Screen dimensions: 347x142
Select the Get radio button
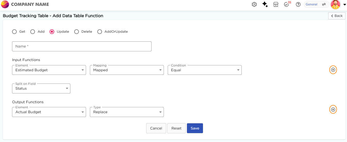pyautogui.click(x=14, y=32)
